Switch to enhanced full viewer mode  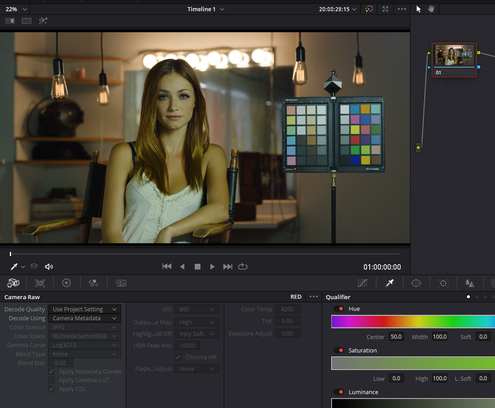coord(385,9)
